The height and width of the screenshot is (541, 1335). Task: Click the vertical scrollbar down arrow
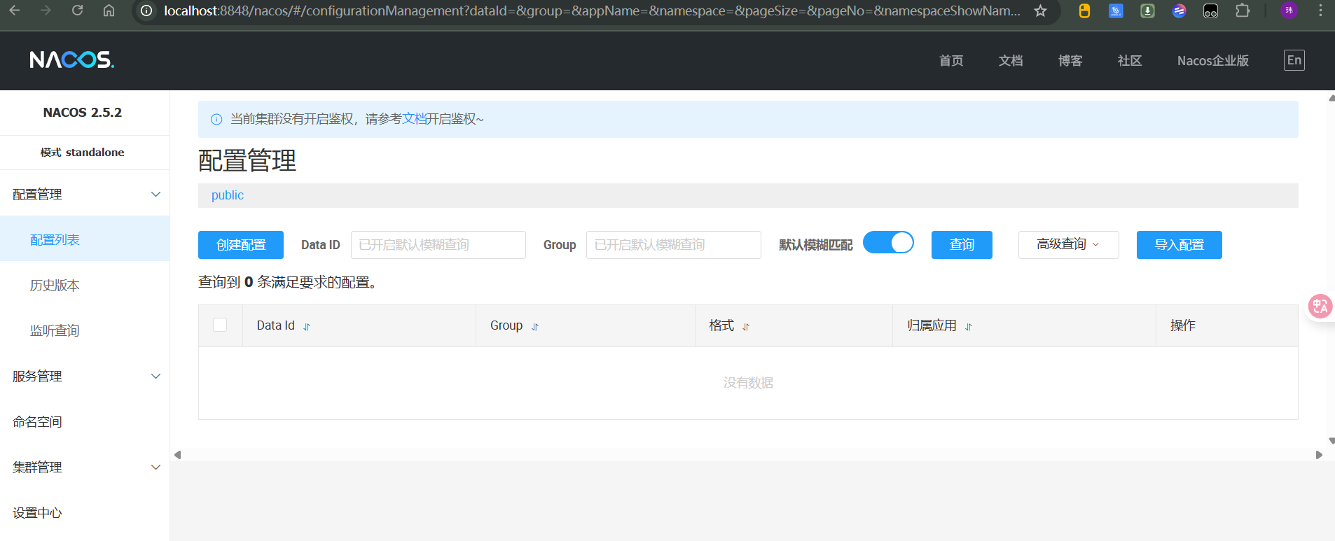coord(1331,441)
